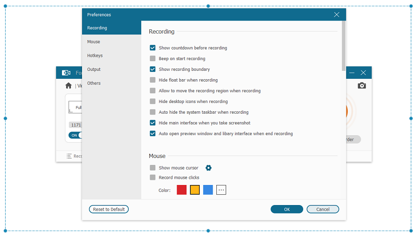415x233 pixels.
Task: Uncheck Show recording boundary
Action: (x=152, y=69)
